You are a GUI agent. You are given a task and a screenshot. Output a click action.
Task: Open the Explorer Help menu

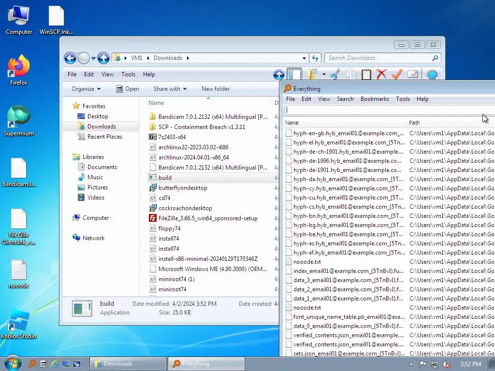pos(149,74)
